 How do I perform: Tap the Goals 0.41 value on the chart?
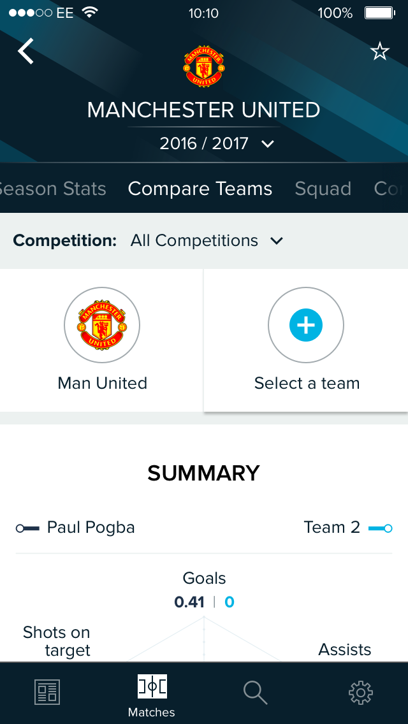(x=190, y=601)
